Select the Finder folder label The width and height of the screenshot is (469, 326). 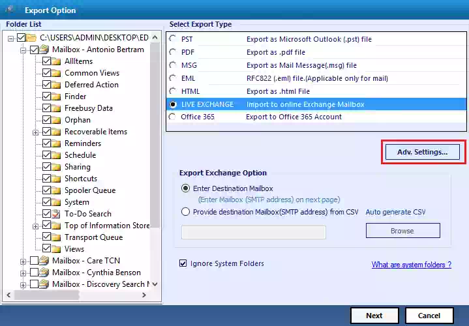76,96
